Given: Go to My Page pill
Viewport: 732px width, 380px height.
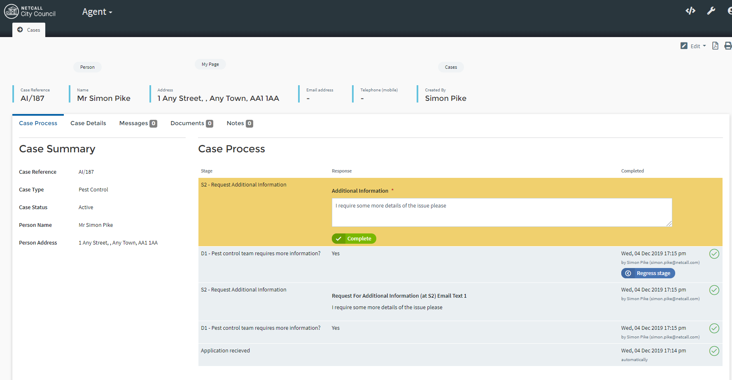Looking at the screenshot, I should (x=210, y=64).
